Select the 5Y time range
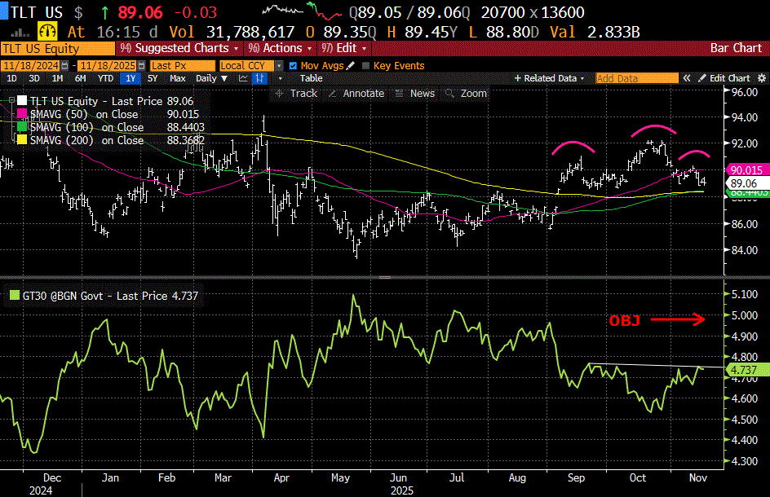 coord(153,78)
